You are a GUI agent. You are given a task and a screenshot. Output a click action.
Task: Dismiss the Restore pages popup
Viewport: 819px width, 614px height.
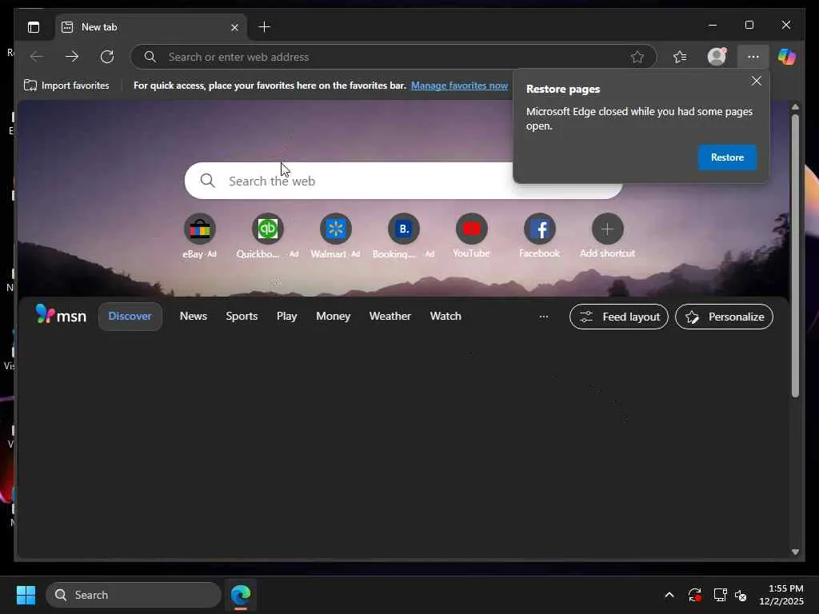coord(756,81)
